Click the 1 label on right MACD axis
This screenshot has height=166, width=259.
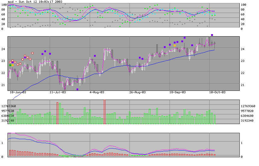pos(242,143)
